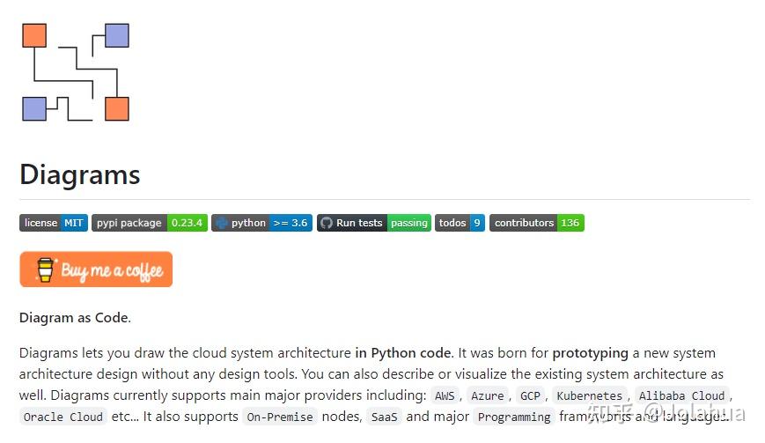This screenshot has height=443, width=765.
Task: Click the bottom-left blue square in logo
Action: pyautogui.click(x=34, y=109)
